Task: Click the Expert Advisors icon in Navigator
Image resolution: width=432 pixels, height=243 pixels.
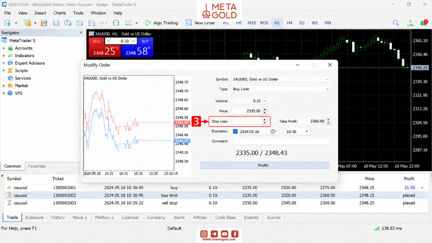Action: point(10,63)
